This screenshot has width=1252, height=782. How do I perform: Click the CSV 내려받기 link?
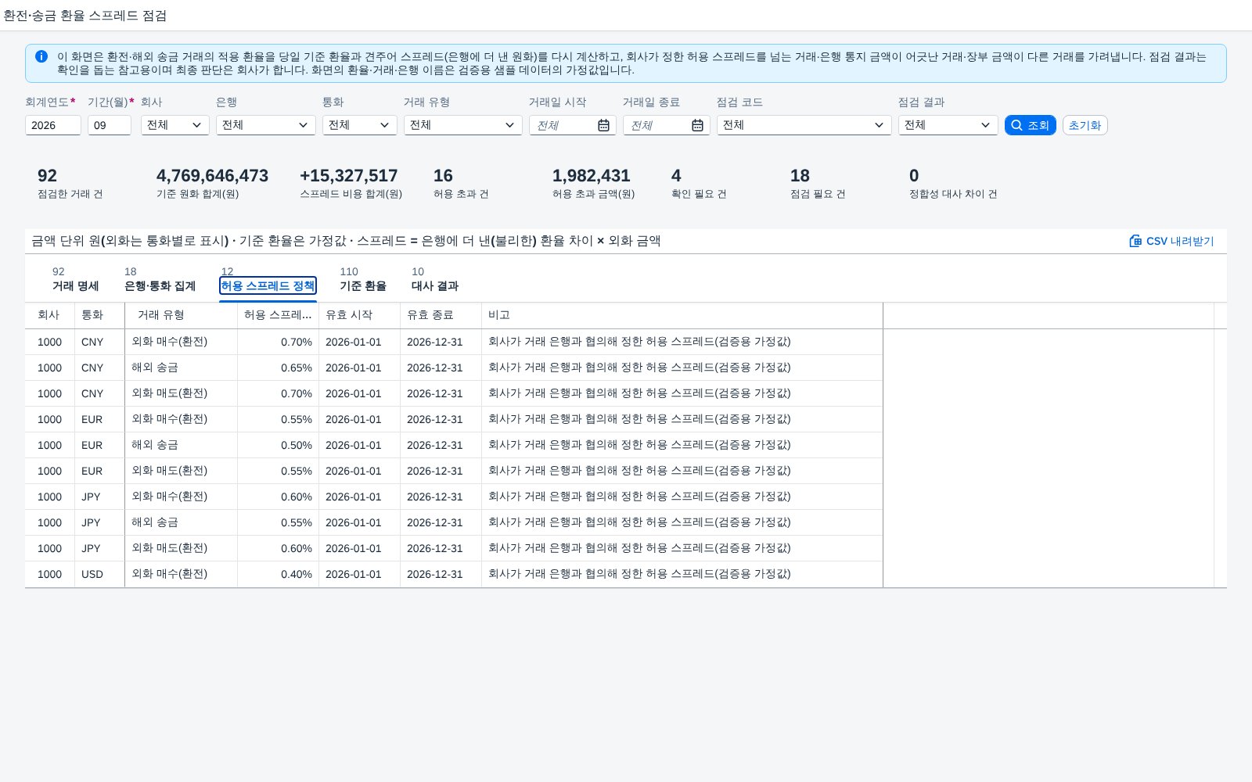[x=1171, y=241]
